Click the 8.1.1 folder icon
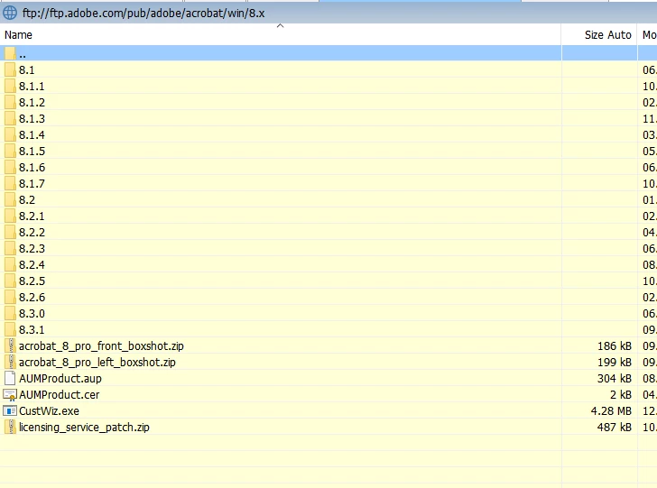This screenshot has width=657, height=488. [10, 86]
